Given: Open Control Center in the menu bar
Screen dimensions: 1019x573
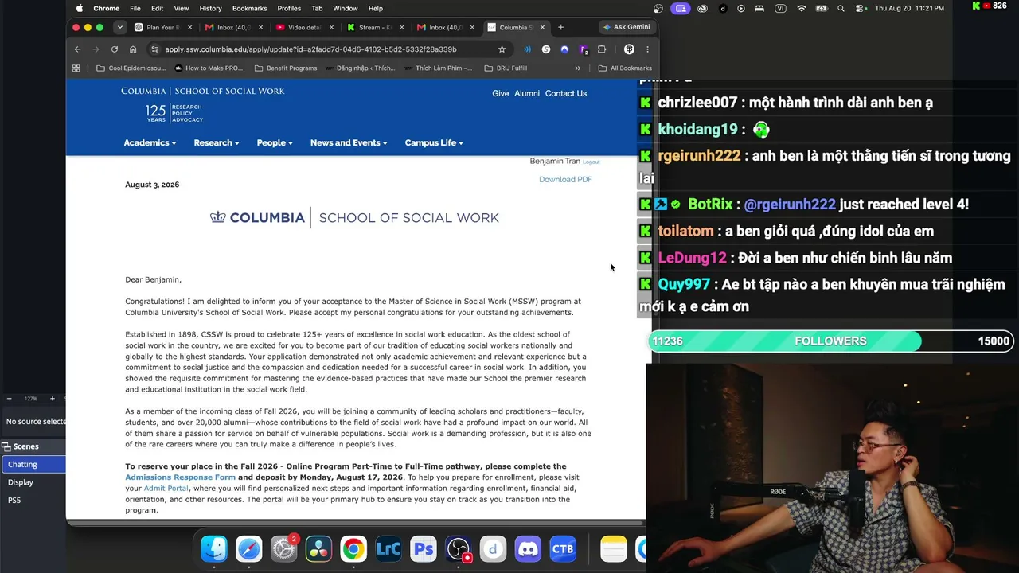Looking at the screenshot, I should click(861, 8).
